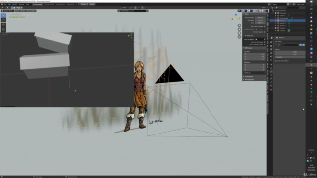The height and width of the screenshot is (178, 317).
Task: Click the viewport pan hand gizmo
Action: [239, 29]
